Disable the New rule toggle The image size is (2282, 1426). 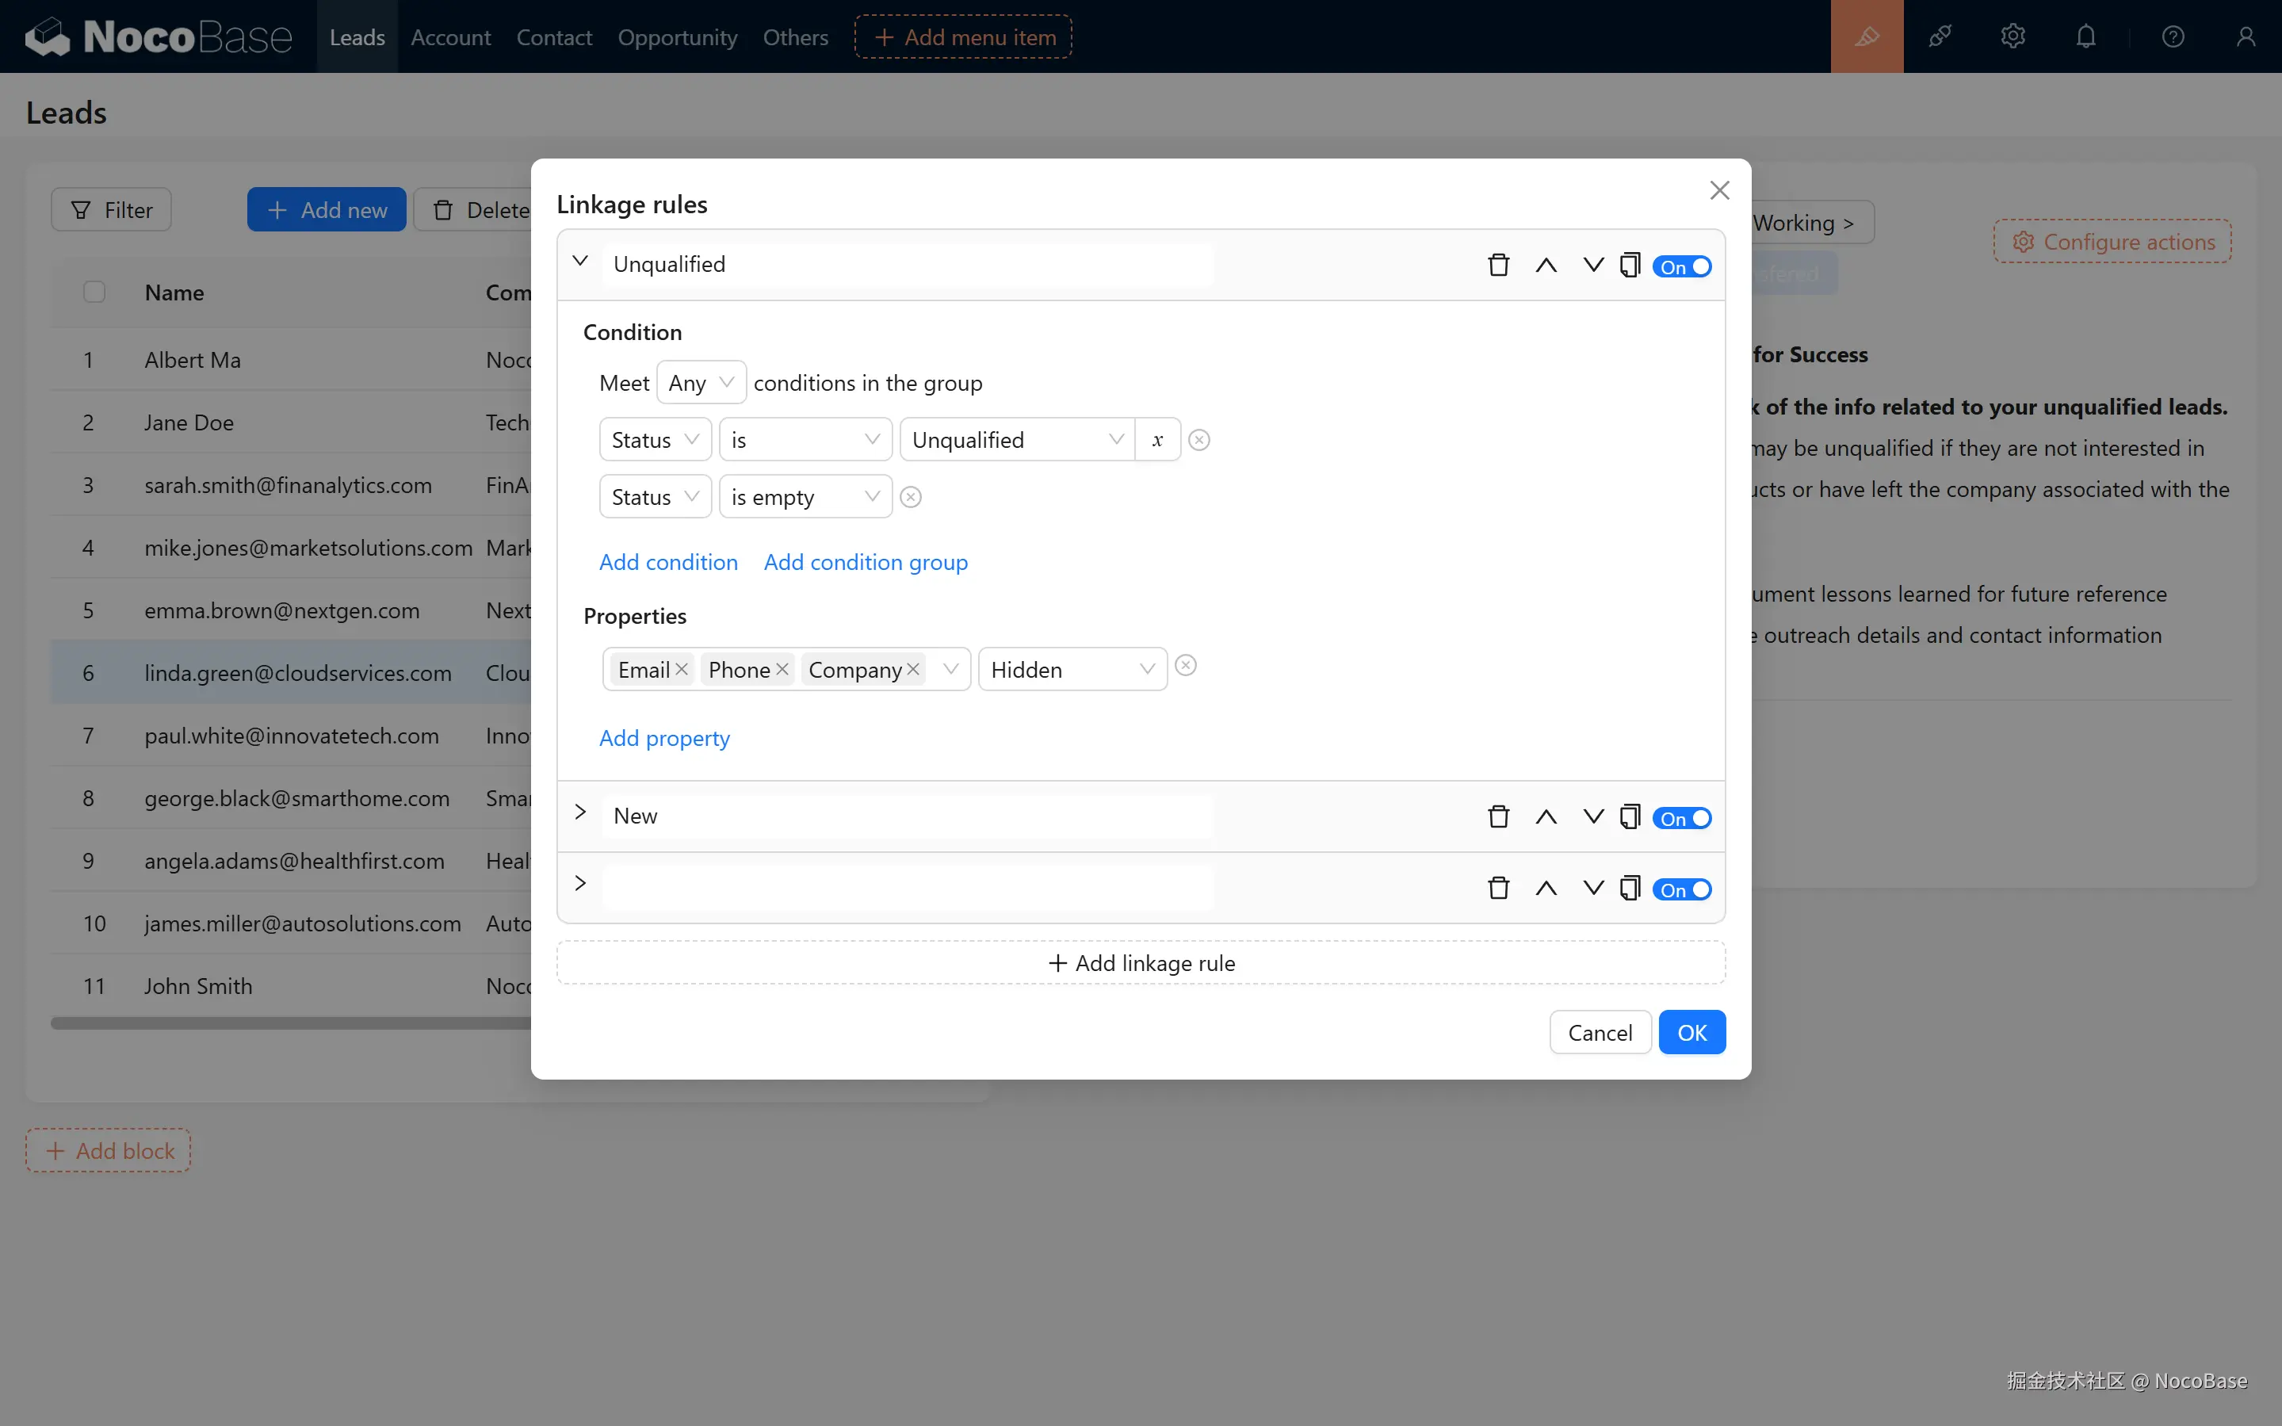(1681, 819)
